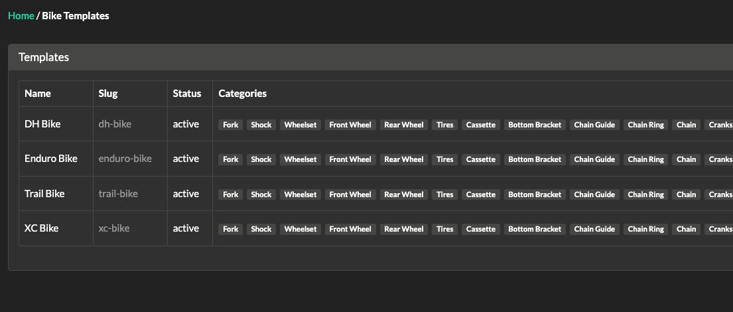Click the Status column header
The height and width of the screenshot is (312, 733).
(186, 94)
